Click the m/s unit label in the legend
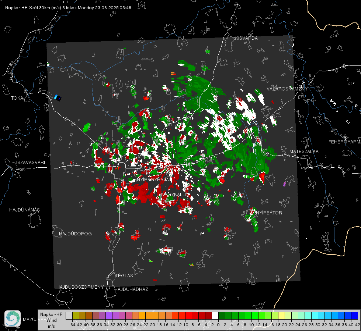The width and height of the screenshot is (361, 331). pyautogui.click(x=51, y=326)
